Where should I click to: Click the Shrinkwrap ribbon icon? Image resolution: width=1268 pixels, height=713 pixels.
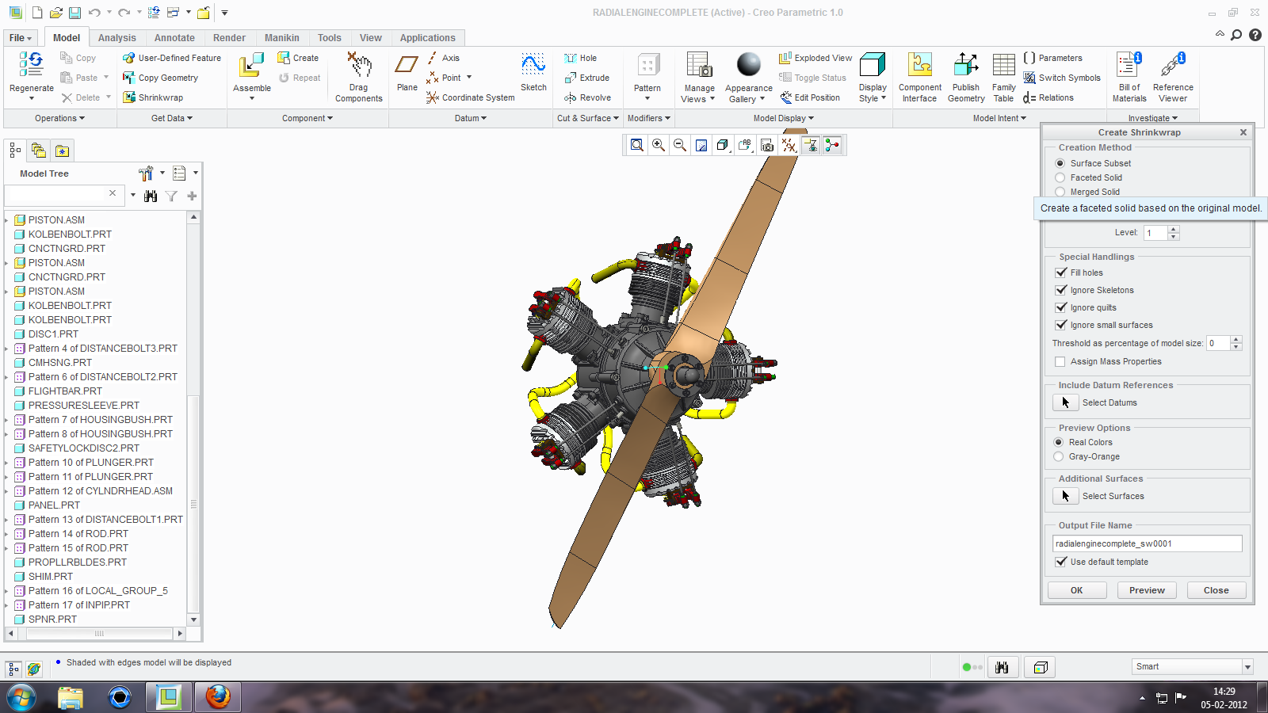click(x=129, y=97)
